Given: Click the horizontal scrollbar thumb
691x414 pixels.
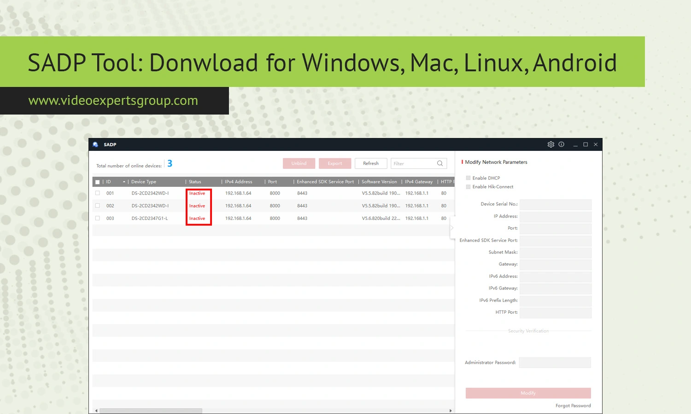Looking at the screenshot, I should [x=151, y=411].
